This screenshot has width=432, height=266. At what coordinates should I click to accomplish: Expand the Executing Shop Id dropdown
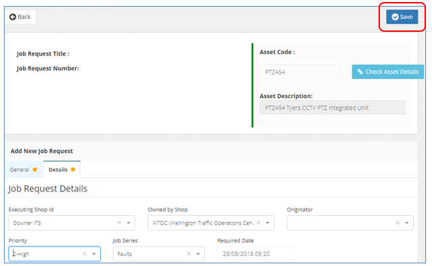click(128, 223)
